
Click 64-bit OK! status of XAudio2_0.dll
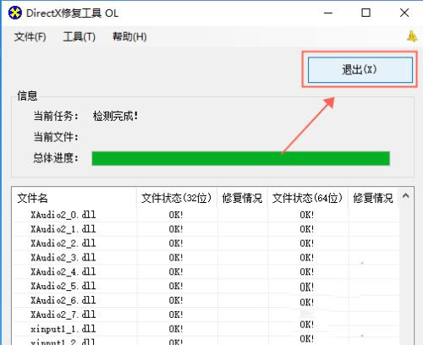click(307, 215)
